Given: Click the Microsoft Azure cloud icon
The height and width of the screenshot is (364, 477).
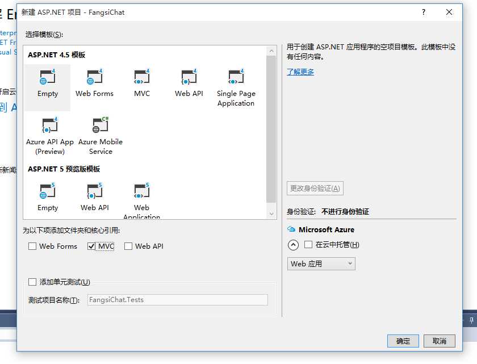Looking at the screenshot, I should point(291,229).
